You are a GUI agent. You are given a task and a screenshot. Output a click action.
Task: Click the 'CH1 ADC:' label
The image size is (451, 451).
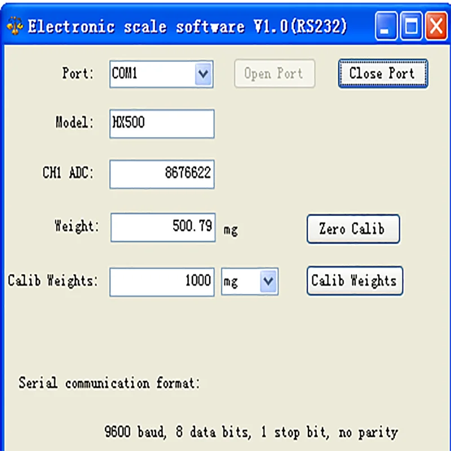click(x=68, y=173)
